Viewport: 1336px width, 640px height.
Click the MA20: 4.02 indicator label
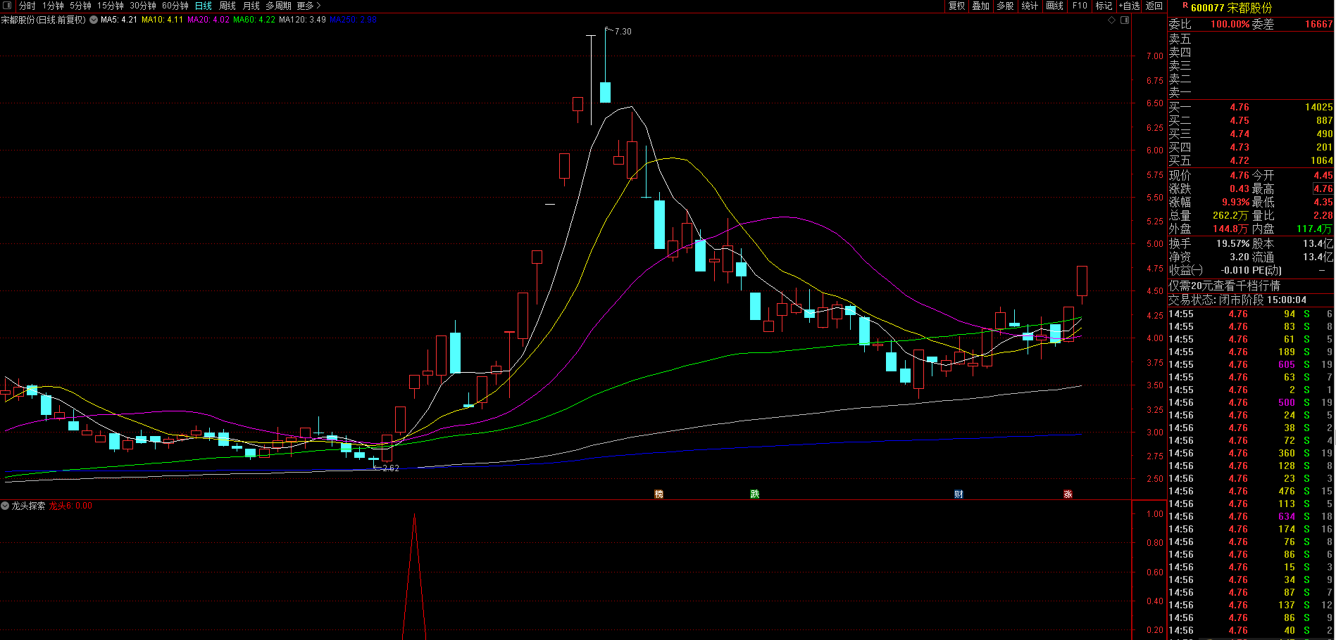pyautogui.click(x=208, y=20)
